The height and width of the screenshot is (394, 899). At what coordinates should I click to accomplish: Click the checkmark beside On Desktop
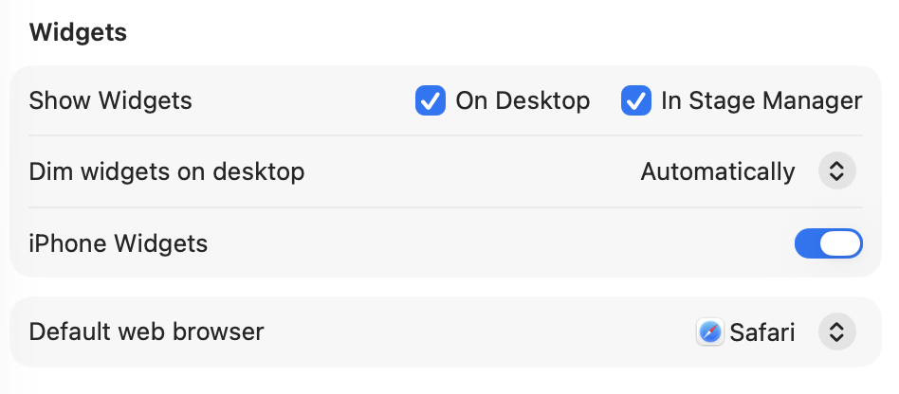(x=431, y=100)
